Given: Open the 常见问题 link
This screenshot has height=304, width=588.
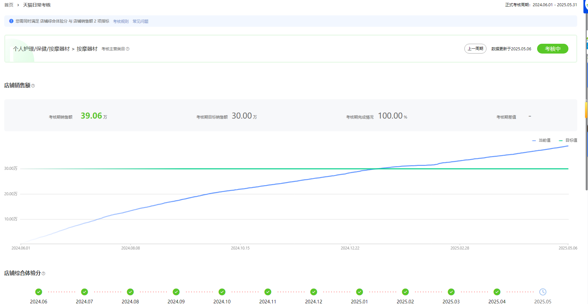Looking at the screenshot, I should [x=140, y=22].
